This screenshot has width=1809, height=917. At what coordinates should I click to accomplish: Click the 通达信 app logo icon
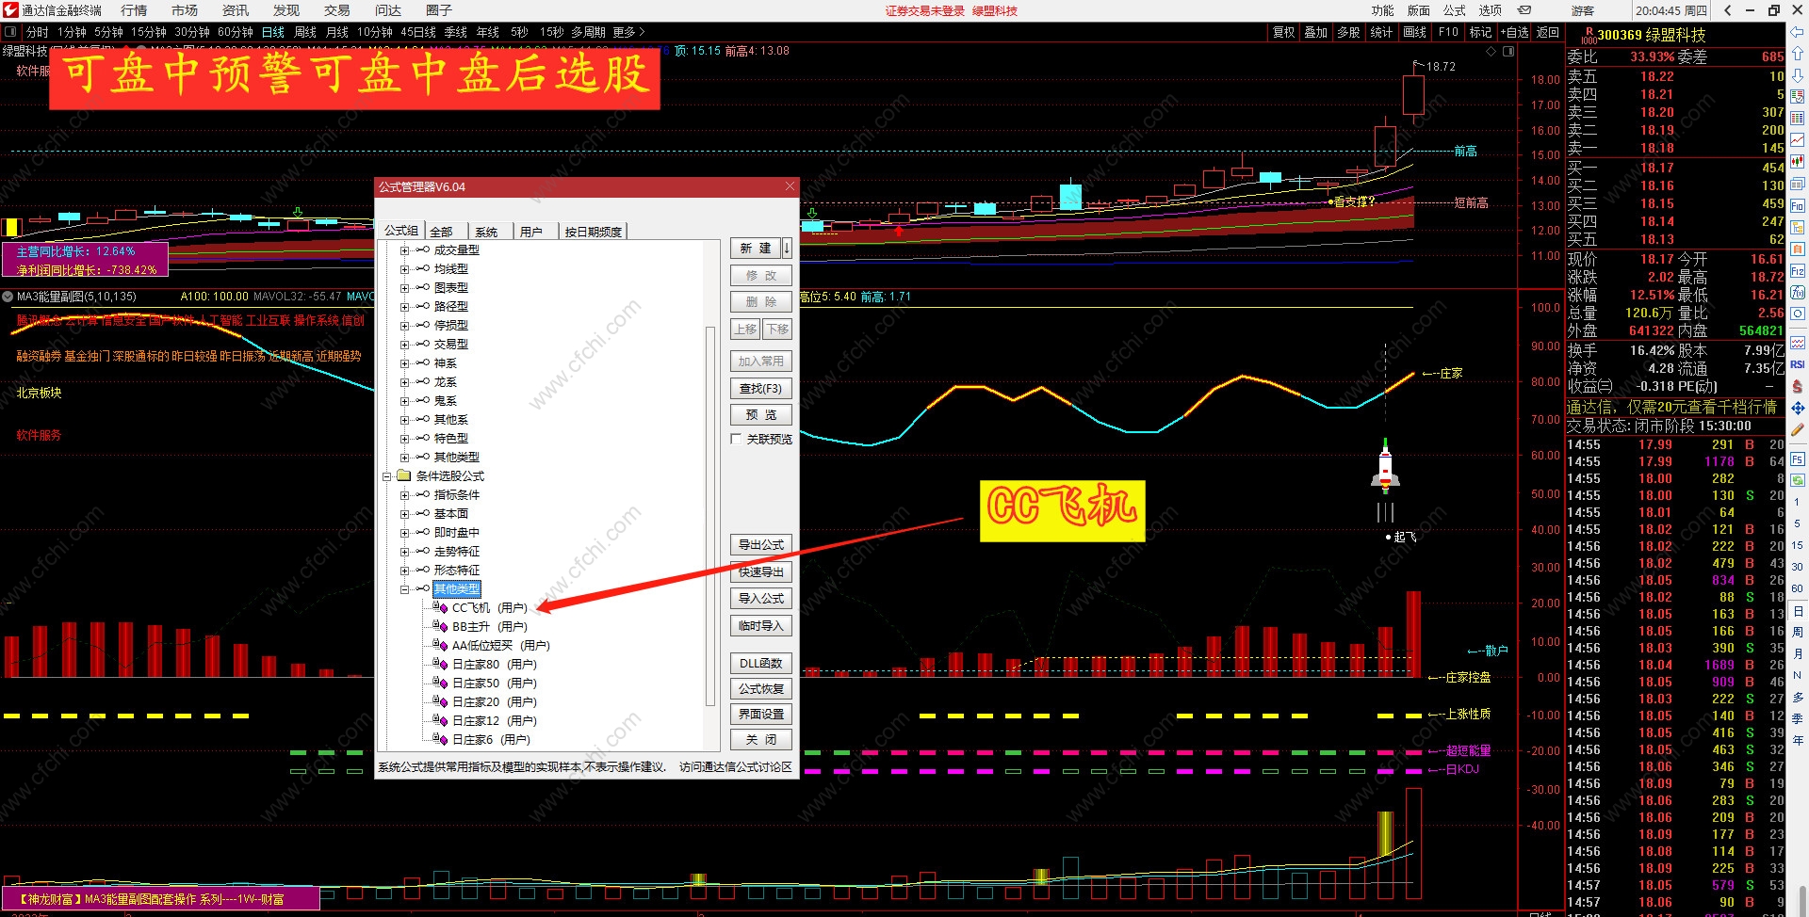10,10
